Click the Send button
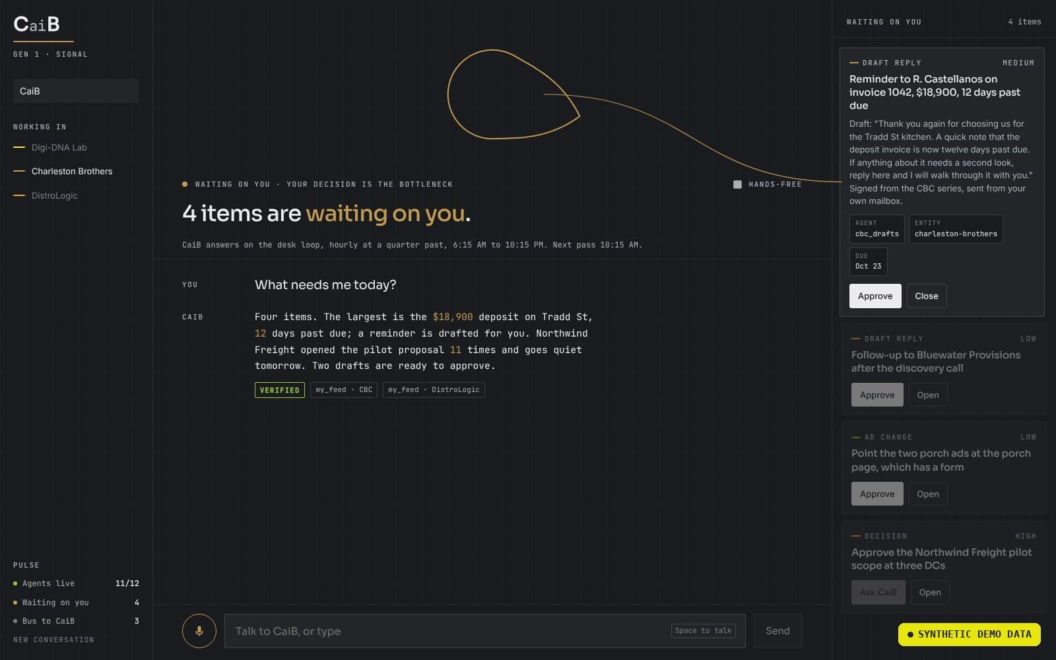 coord(777,631)
